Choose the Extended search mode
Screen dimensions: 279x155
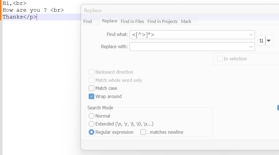pyautogui.click(x=91, y=124)
